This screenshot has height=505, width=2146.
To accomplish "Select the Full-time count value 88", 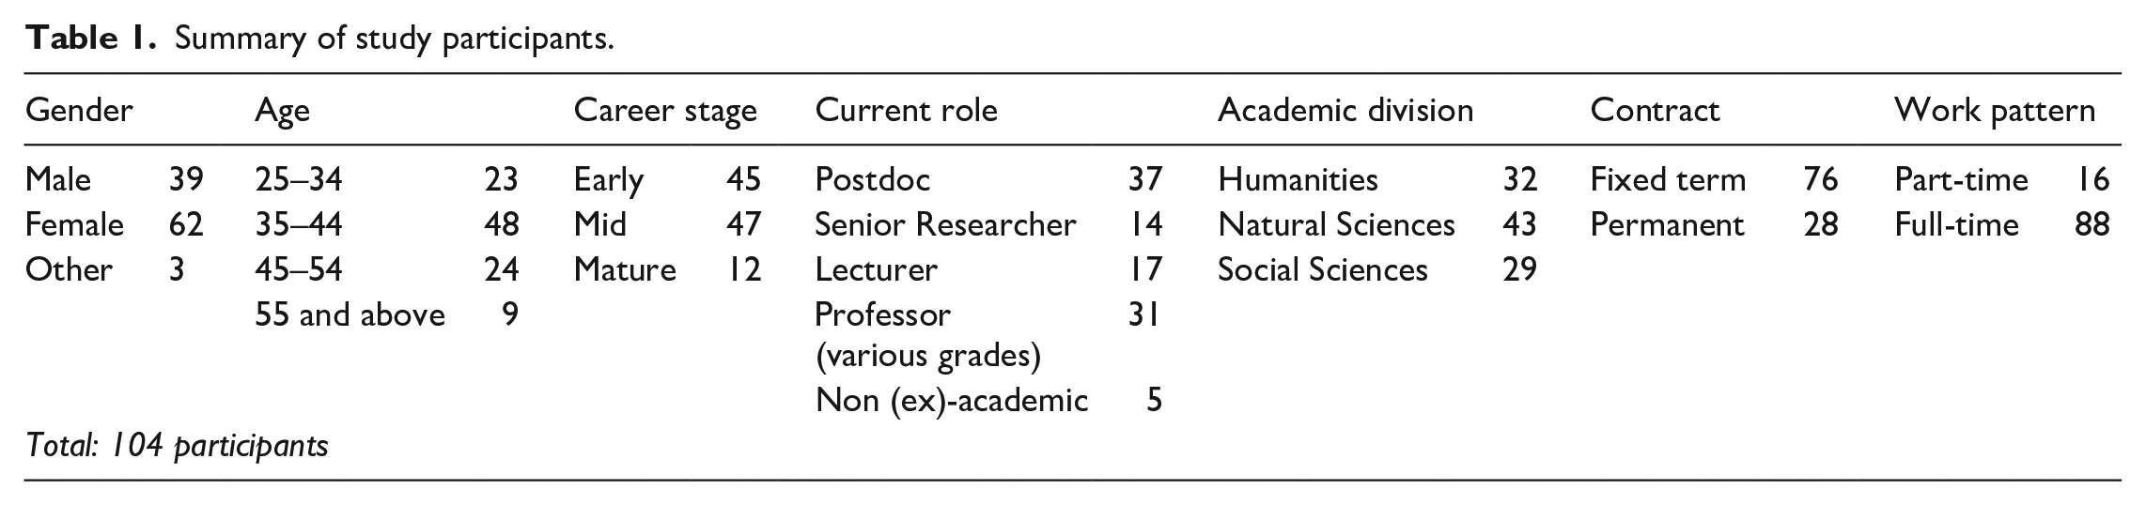I will pyautogui.click(x=2092, y=224).
